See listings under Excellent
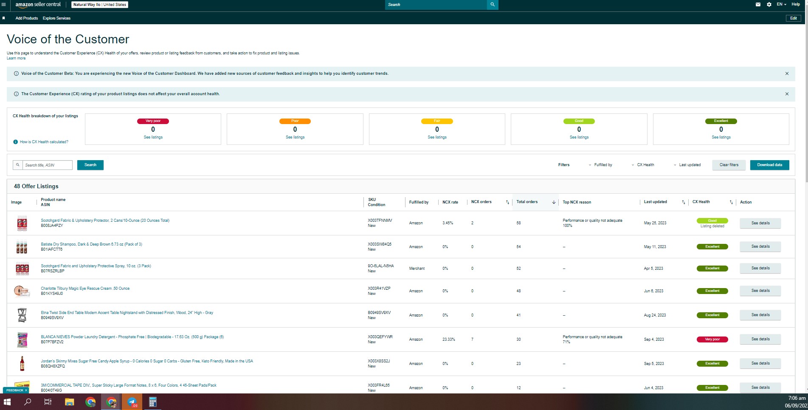Image resolution: width=808 pixels, height=410 pixels. click(721, 137)
